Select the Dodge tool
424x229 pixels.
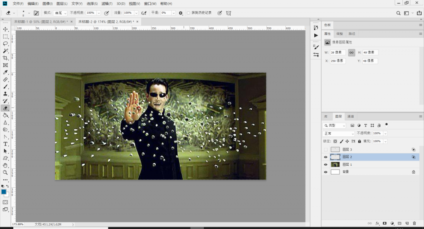pos(5,130)
